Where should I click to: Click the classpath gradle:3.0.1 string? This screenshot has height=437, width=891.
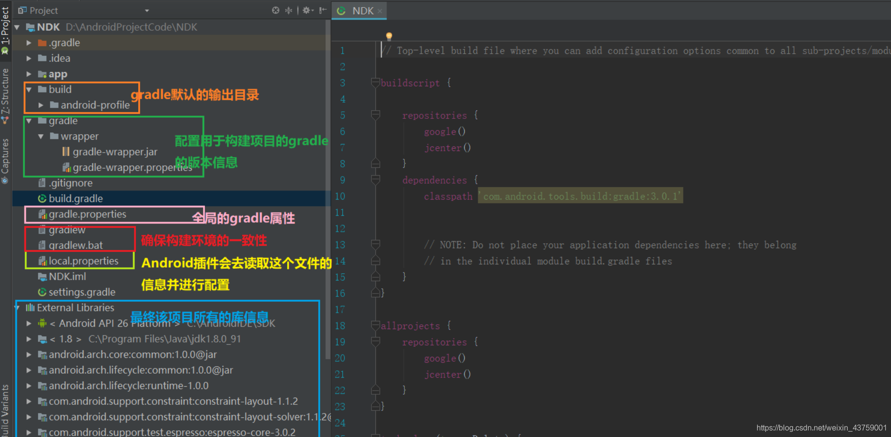(580, 196)
